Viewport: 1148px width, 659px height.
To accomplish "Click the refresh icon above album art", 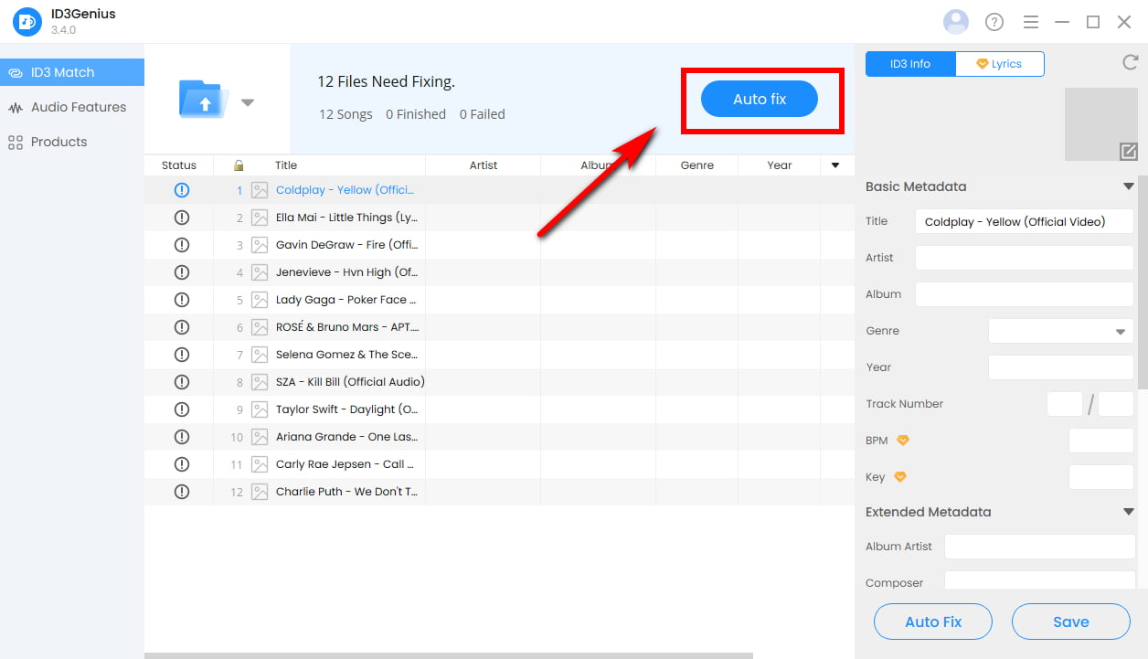I will [x=1130, y=63].
